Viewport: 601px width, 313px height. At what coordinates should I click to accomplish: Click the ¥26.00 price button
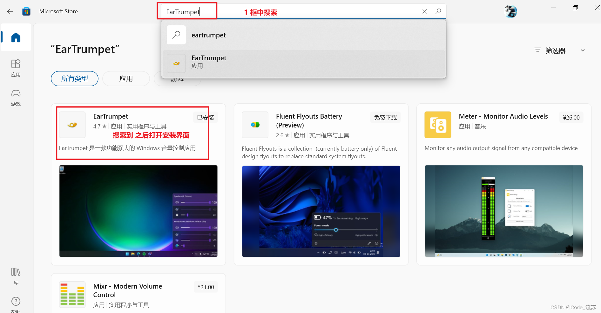click(571, 118)
